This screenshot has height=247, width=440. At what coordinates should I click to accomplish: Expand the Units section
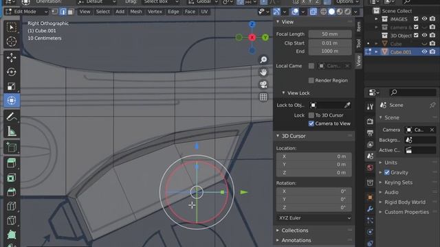(x=380, y=163)
